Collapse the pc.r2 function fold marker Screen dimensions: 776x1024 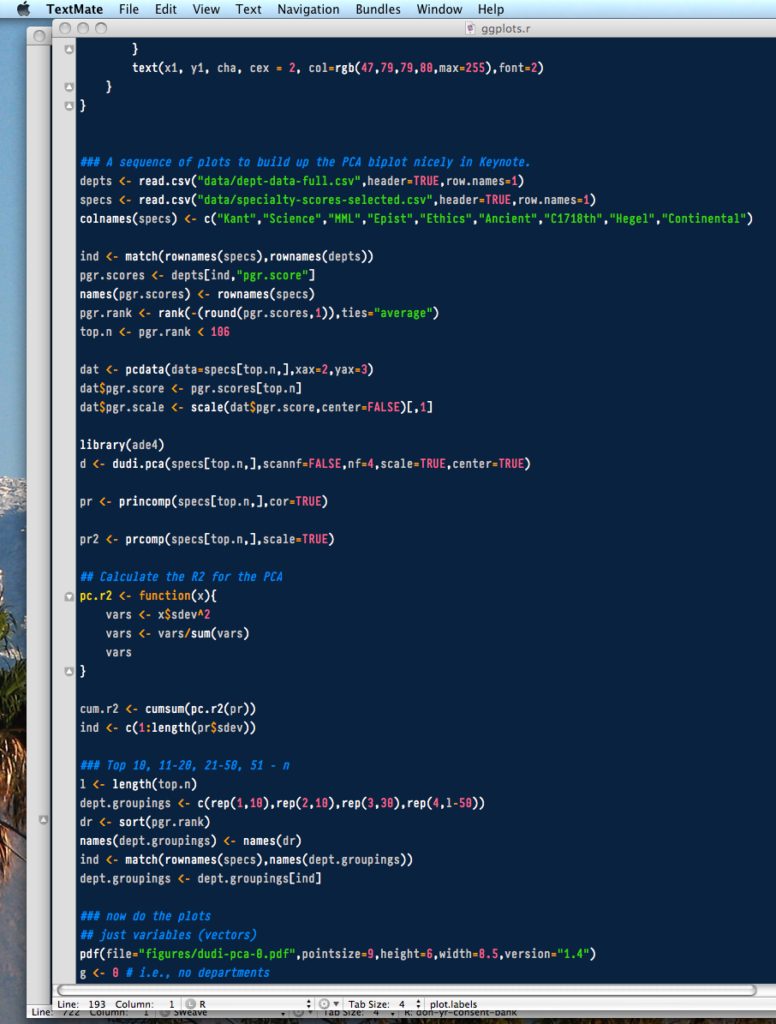click(69, 596)
